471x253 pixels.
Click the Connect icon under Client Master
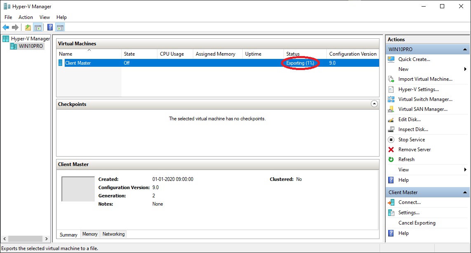(391, 202)
